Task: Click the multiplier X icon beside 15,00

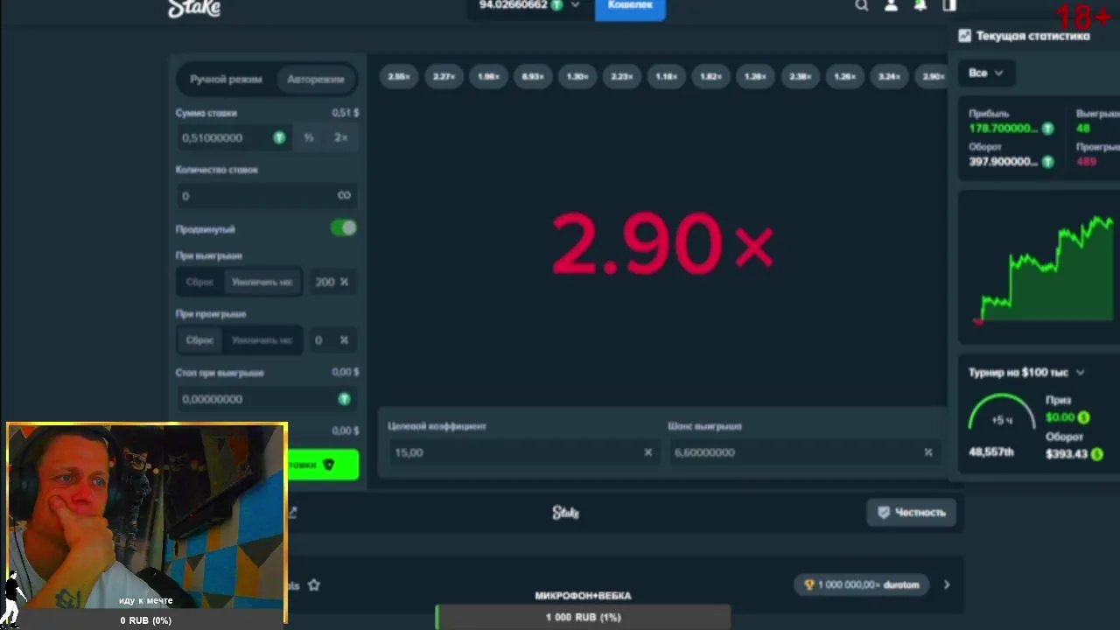Action: tap(647, 452)
